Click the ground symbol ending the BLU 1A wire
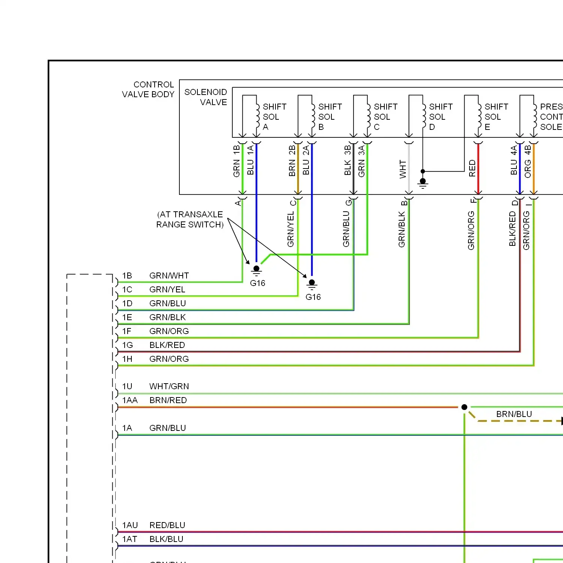563x563 pixels. 257,271
